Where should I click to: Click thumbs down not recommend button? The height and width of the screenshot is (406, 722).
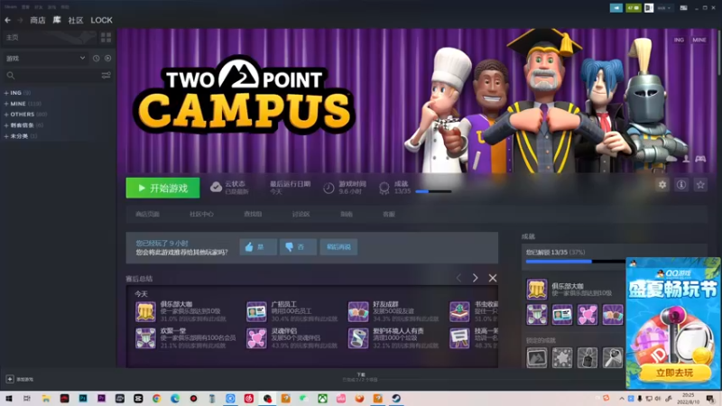click(x=298, y=247)
